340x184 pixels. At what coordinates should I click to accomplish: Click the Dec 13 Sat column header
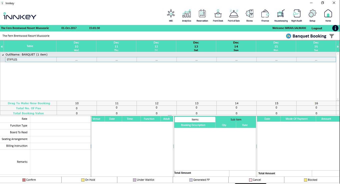pos(196,46)
